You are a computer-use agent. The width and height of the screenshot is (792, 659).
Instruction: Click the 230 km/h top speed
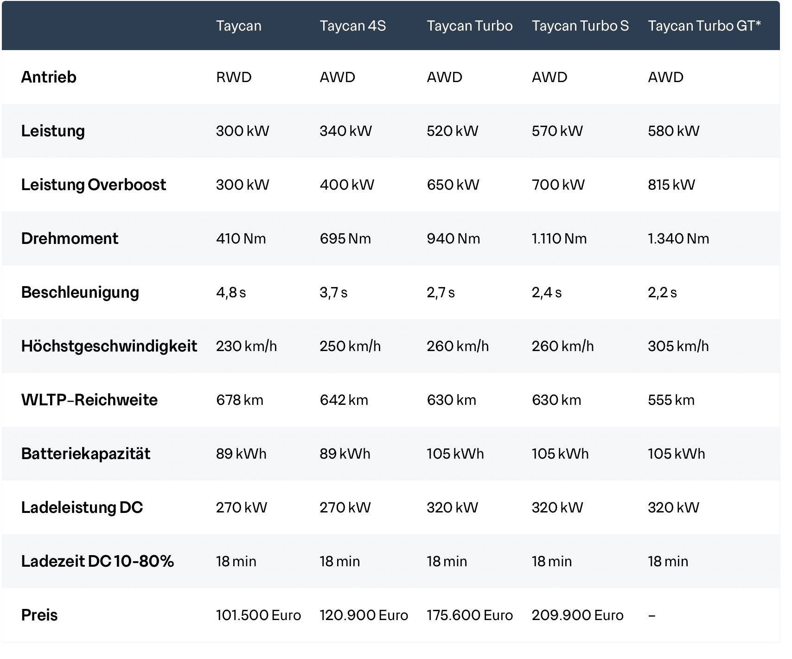(x=246, y=346)
